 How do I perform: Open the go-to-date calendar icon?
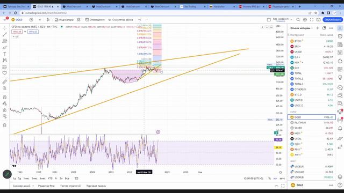click(x=76, y=179)
